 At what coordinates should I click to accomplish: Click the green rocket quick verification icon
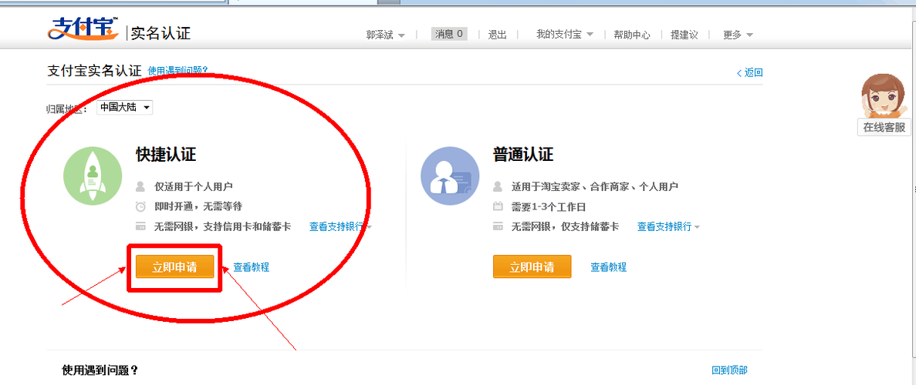[93, 176]
